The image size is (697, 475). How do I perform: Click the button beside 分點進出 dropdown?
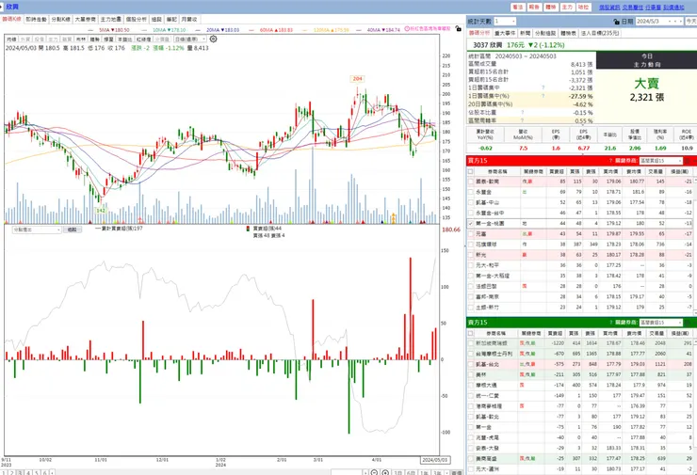click(x=72, y=230)
